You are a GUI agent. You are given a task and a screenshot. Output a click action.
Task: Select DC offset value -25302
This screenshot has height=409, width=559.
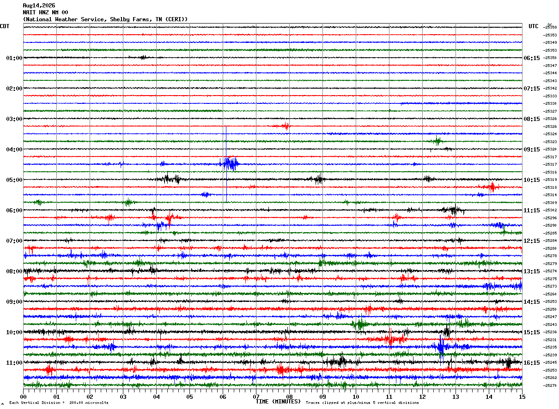550,211
